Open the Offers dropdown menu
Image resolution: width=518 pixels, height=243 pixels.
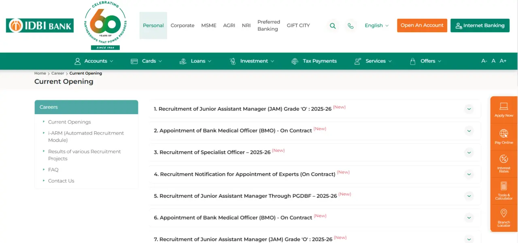[425, 61]
